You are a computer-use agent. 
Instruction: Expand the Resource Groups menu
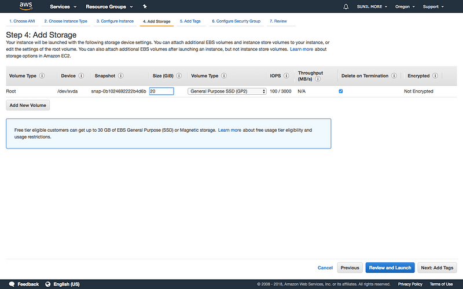(109, 6)
